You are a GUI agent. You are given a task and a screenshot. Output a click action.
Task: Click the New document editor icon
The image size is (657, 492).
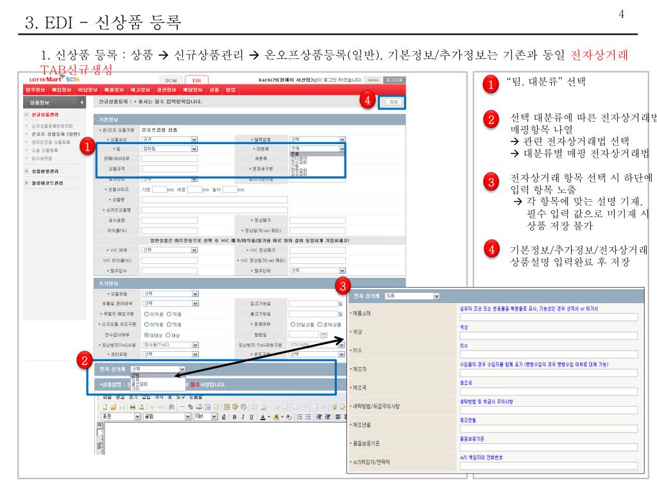point(105,407)
